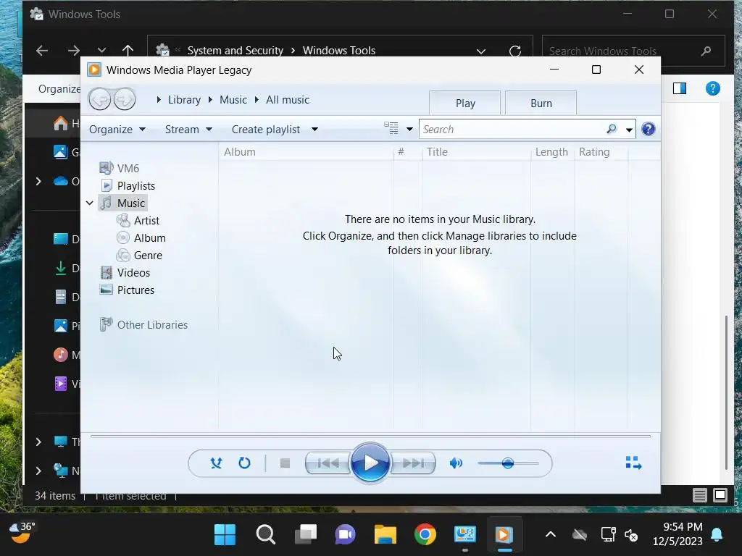Open the Create playlist dropdown arrow
Viewport: 742px width, 556px height.
(x=314, y=129)
